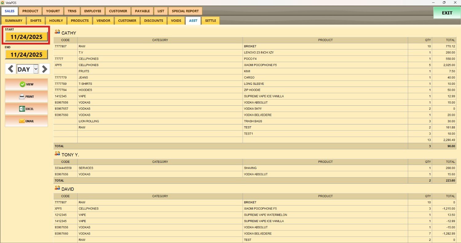Switch to the PRODUCT main tab
The image size is (461, 243).
click(x=30, y=11)
